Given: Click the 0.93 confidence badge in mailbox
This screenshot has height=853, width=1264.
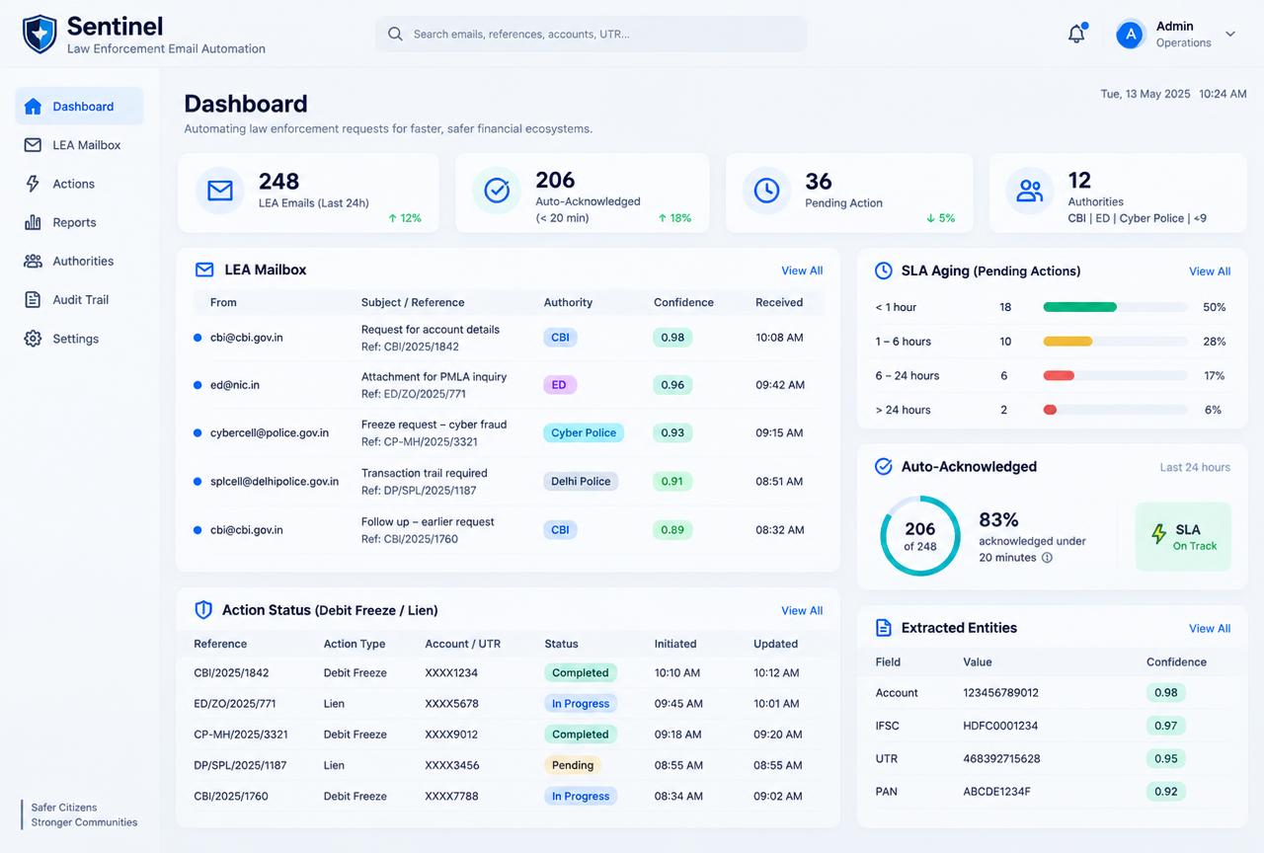Looking at the screenshot, I should click(x=672, y=432).
